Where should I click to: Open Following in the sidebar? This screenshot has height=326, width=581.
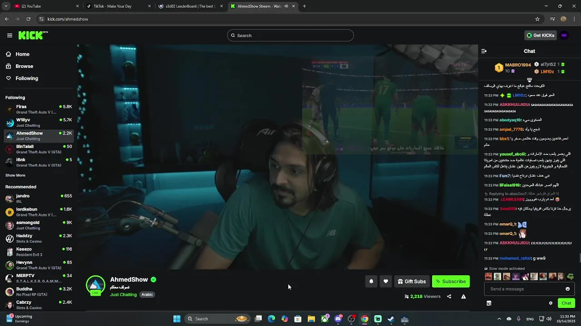point(27,78)
